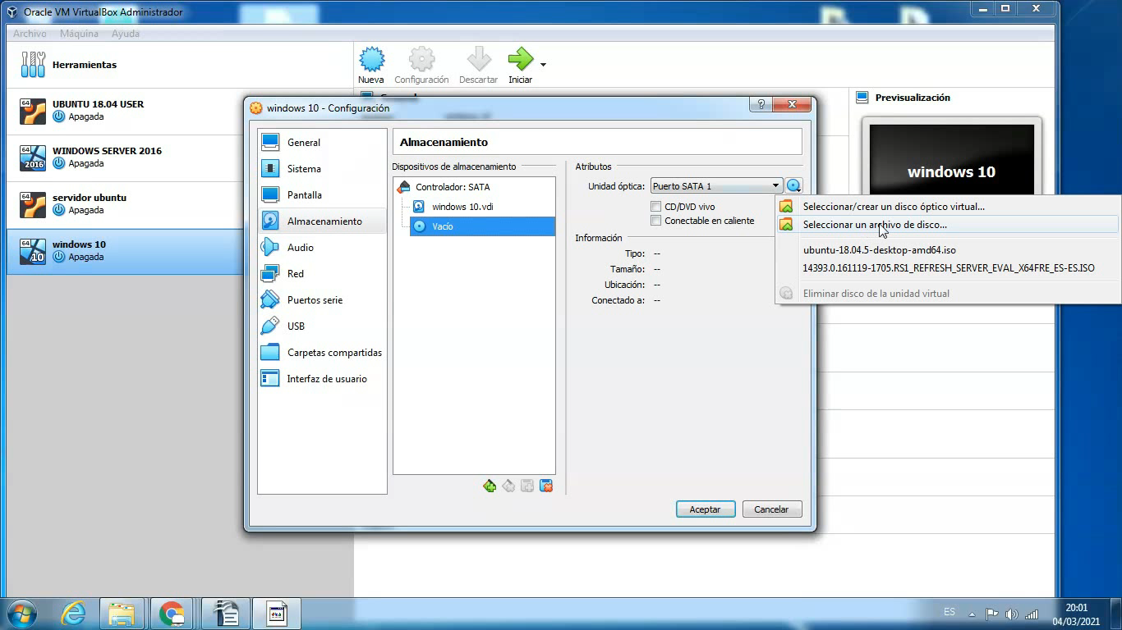This screenshot has width=1122, height=630.
Task: Open the Archivo menu
Action: coord(30,34)
